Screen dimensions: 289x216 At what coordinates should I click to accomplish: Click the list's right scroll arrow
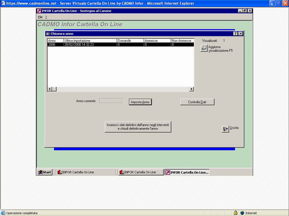[x=192, y=89]
